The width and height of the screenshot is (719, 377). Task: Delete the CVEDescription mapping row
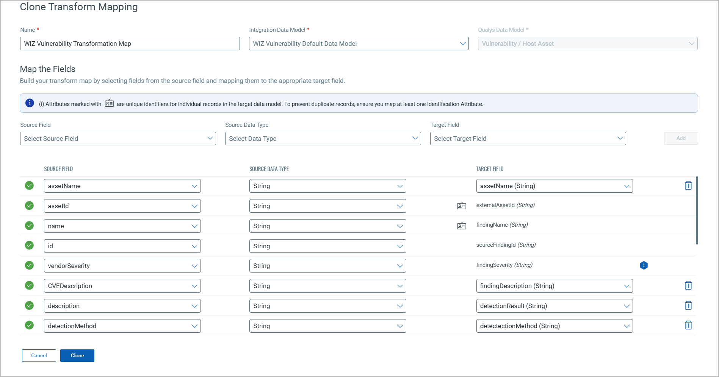[688, 285]
